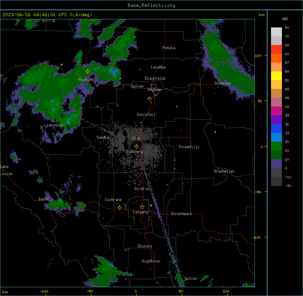Viewport: 303px width, 296px height.
Task: Click the Okotoks city label
Action: [145, 246]
